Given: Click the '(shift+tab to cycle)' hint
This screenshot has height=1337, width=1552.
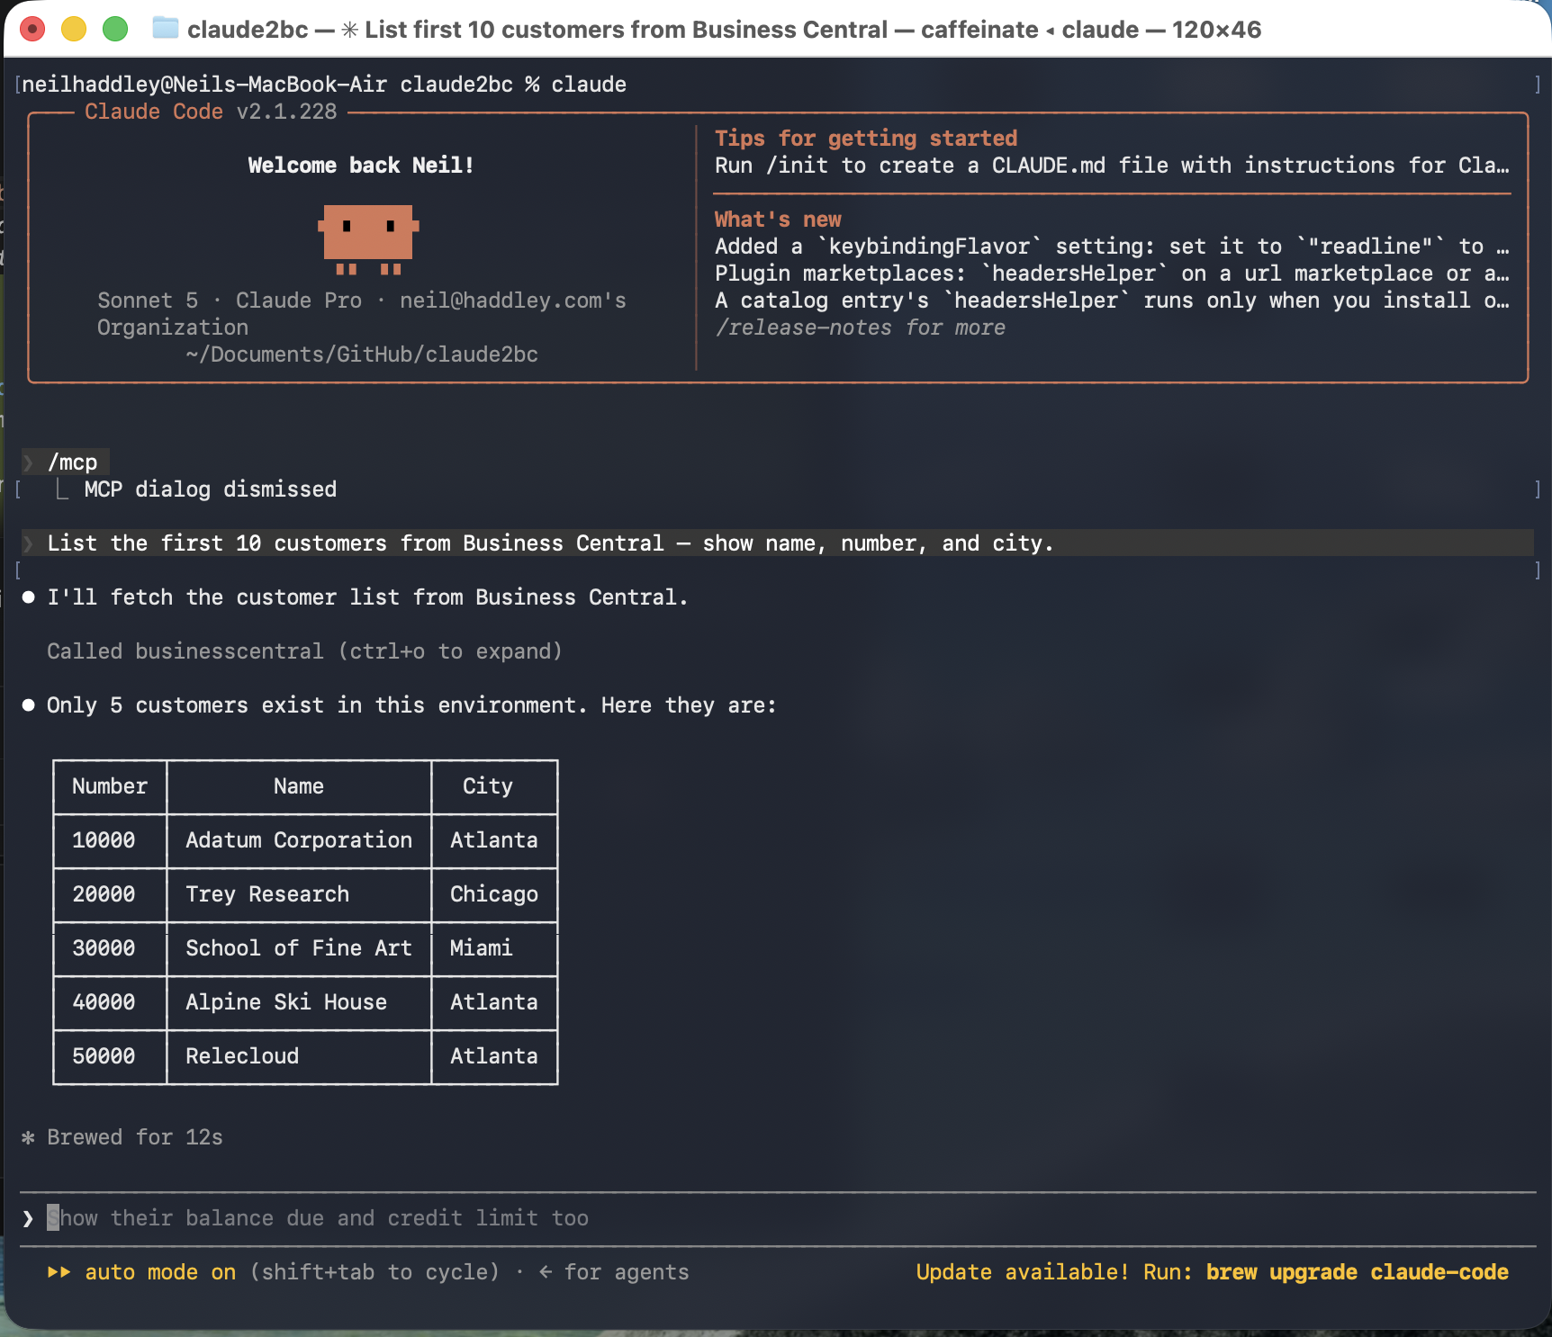Looking at the screenshot, I should 374,1272.
